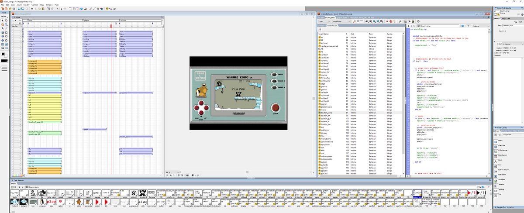The width and height of the screenshot is (524, 213).
Task: Click the Name field in Property Inspector
Action: 513,25
